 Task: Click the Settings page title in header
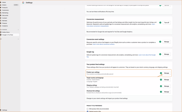click(29, 3)
